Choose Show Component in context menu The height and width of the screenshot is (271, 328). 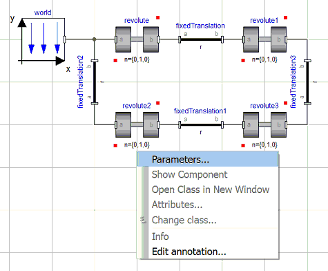pos(189,174)
